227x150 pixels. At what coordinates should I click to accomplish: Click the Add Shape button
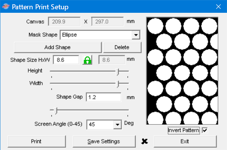pyautogui.click(x=58, y=47)
